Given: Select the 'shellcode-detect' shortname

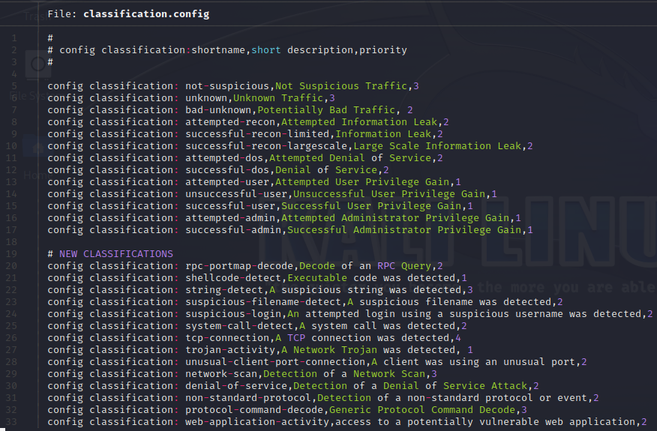Looking at the screenshot, I should pyautogui.click(x=233, y=277).
